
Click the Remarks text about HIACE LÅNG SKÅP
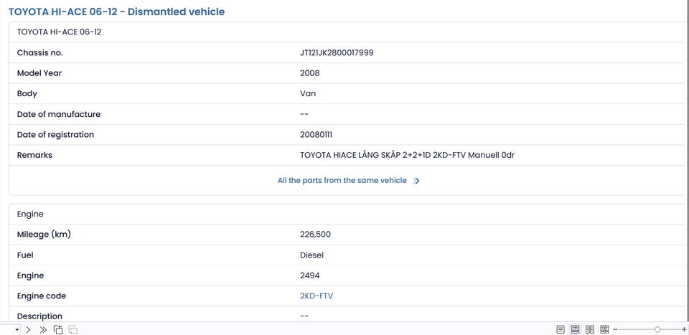click(x=407, y=155)
